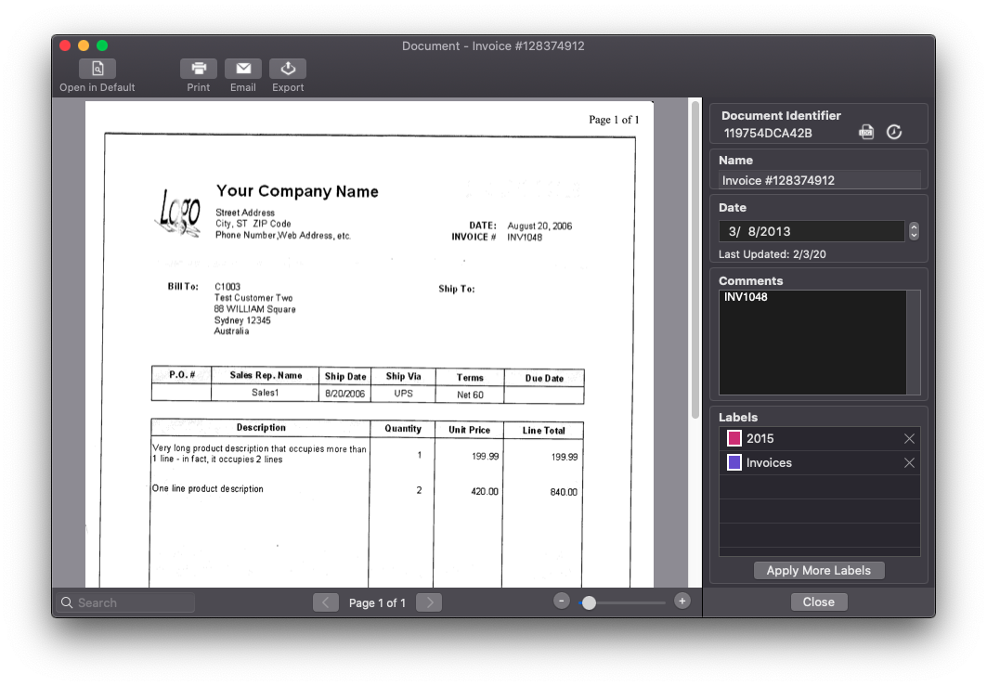
Task: Print the invoice document
Action: pyautogui.click(x=198, y=68)
